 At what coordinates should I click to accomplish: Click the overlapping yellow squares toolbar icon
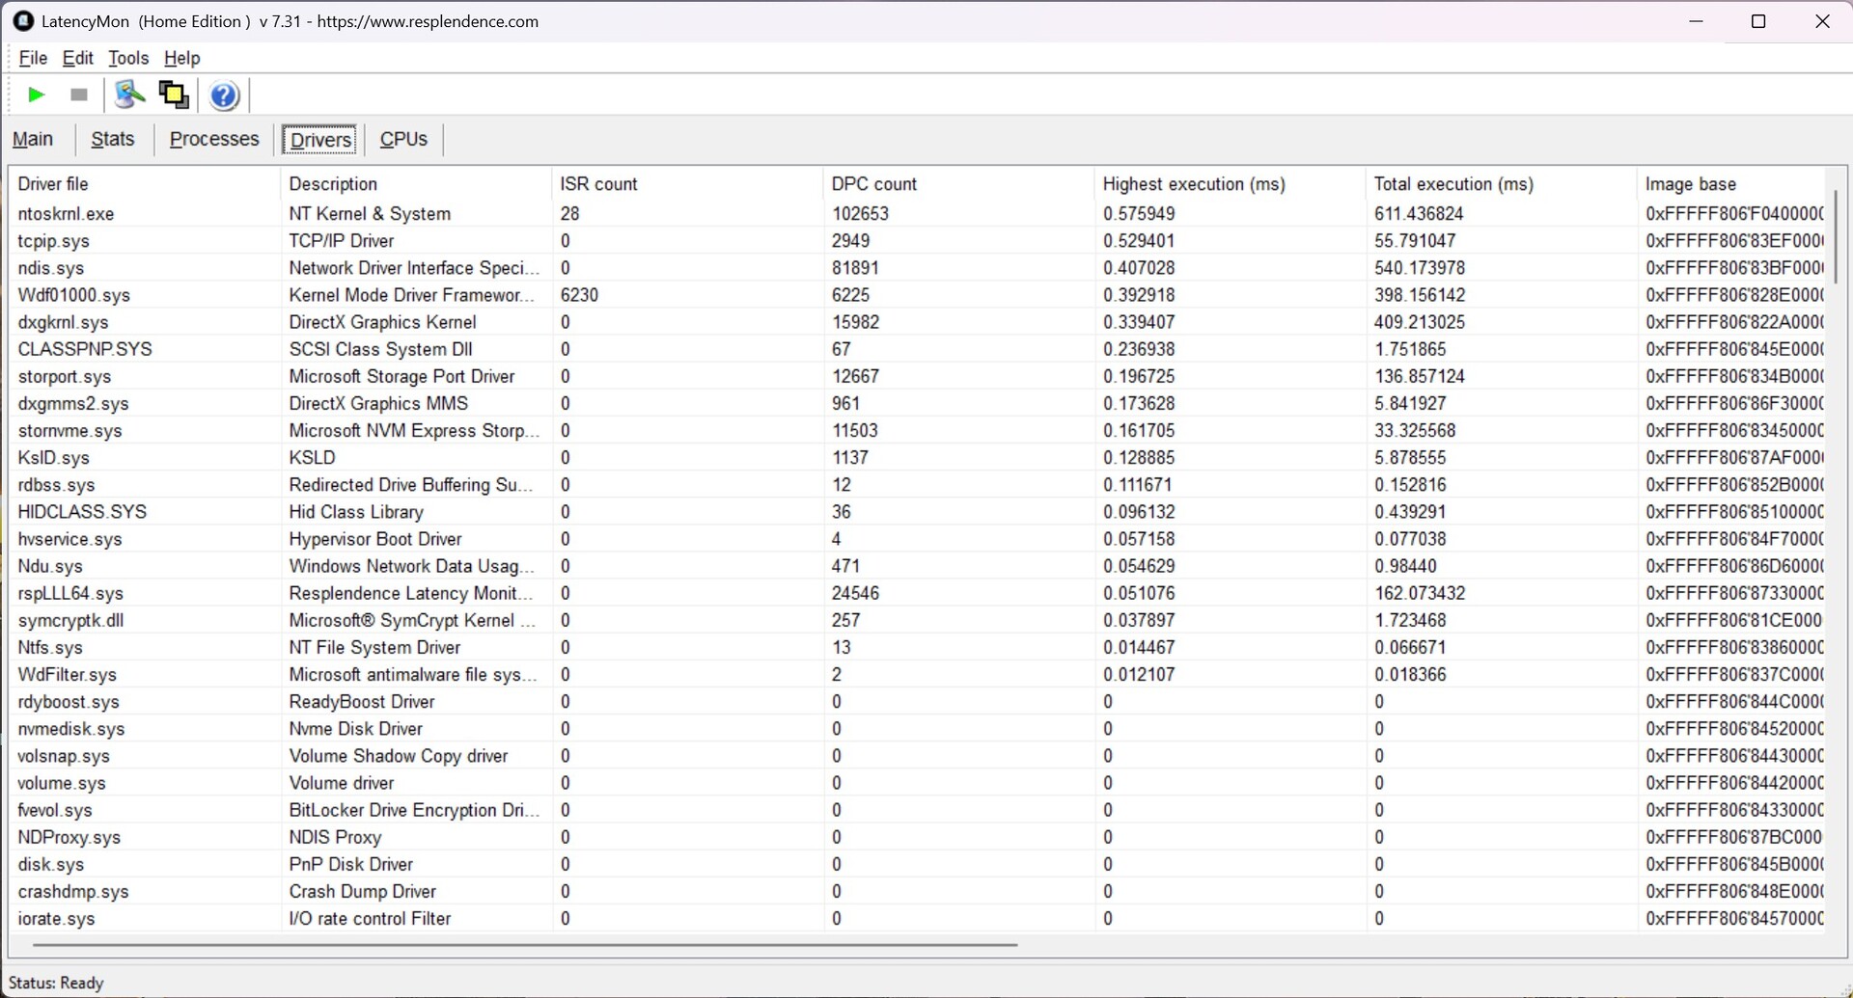tap(174, 94)
